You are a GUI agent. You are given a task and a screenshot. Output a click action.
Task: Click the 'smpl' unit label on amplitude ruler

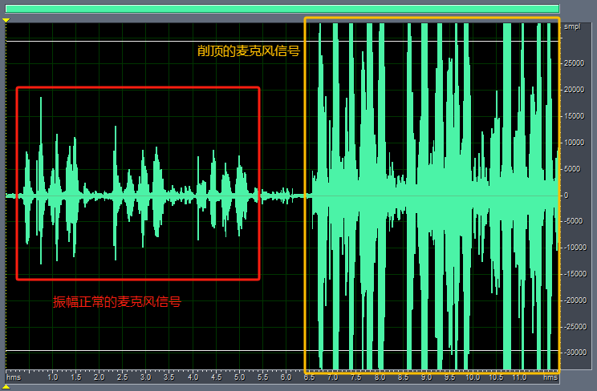pos(571,27)
